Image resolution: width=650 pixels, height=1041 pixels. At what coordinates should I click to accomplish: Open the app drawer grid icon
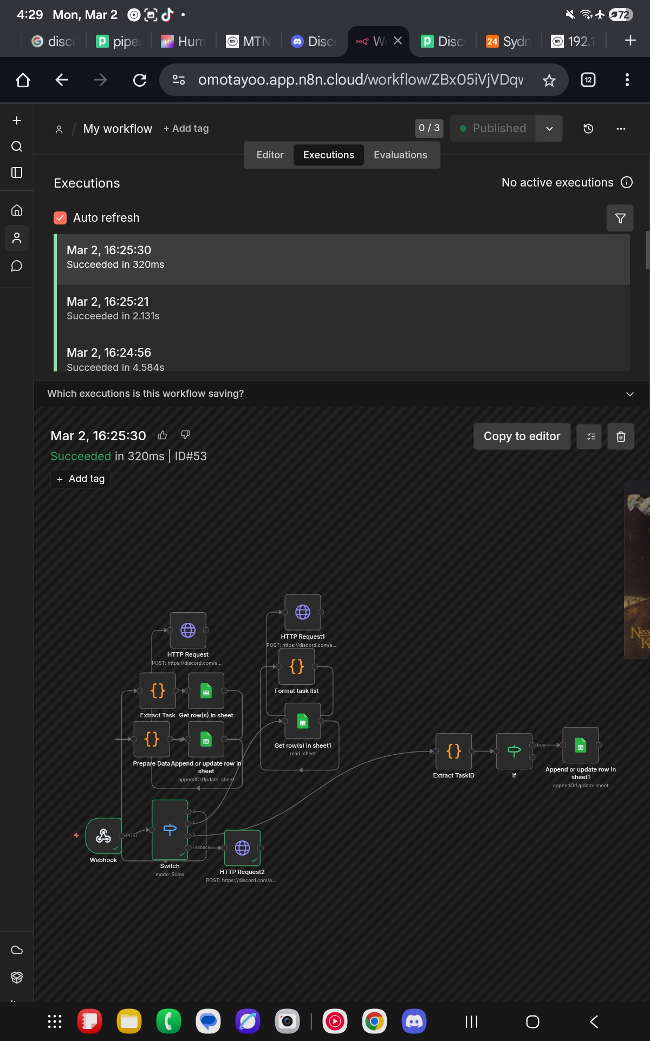click(x=54, y=1021)
